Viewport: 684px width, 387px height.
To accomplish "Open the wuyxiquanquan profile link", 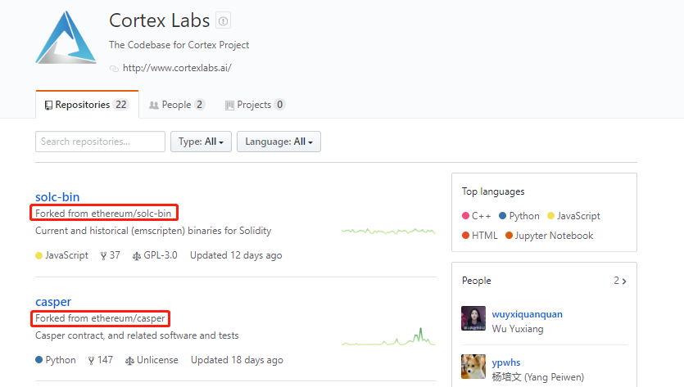I will pyautogui.click(x=527, y=314).
